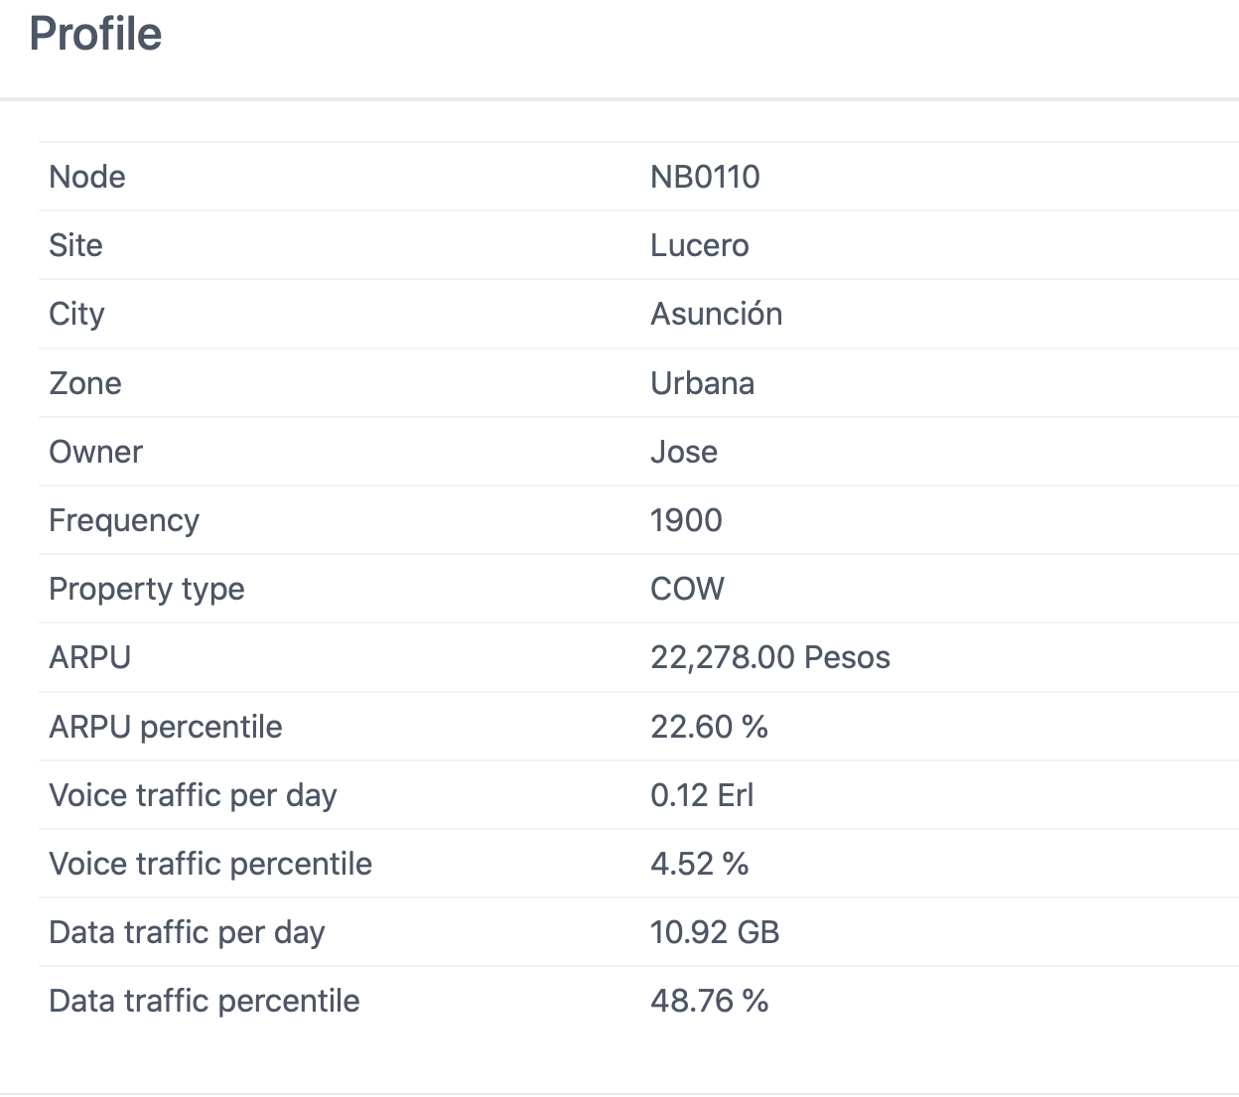Click the Data traffic percentile label
This screenshot has height=1097, width=1239.
(x=205, y=1001)
